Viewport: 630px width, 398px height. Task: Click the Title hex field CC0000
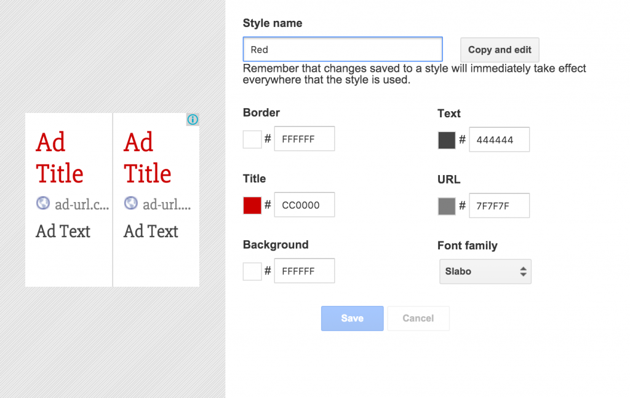[x=305, y=205]
